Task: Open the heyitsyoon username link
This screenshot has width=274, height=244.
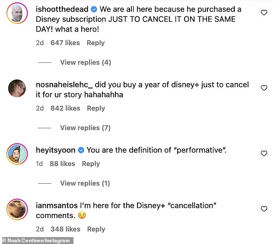Action: click(x=55, y=150)
